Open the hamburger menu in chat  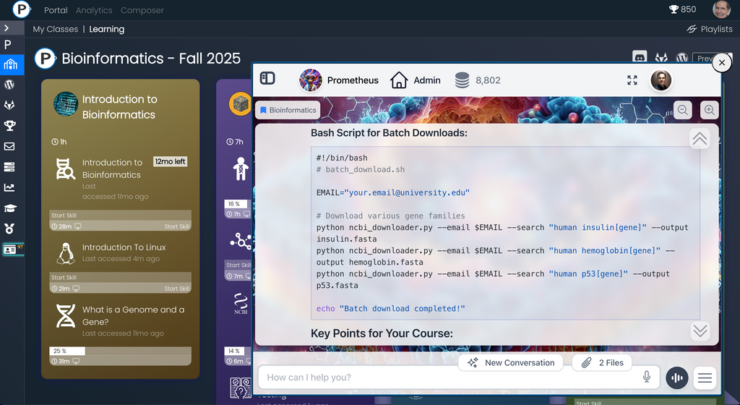[x=705, y=378]
